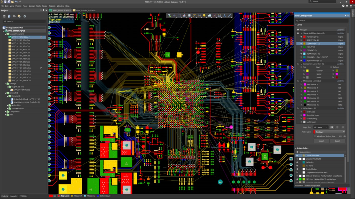Select the place dimension tool
Screen dimensions: 355x199
tap(220, 16)
